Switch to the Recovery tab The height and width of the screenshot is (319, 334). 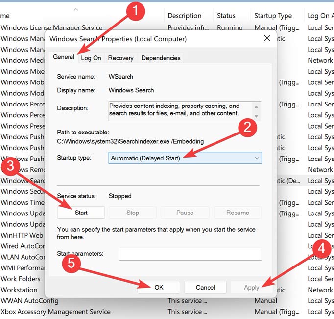click(120, 58)
